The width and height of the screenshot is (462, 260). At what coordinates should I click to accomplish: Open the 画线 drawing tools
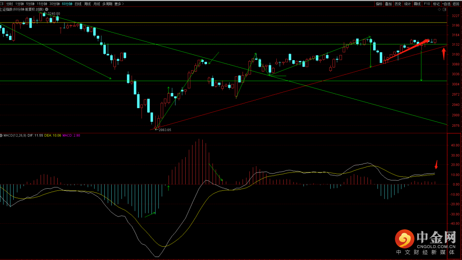point(417,4)
